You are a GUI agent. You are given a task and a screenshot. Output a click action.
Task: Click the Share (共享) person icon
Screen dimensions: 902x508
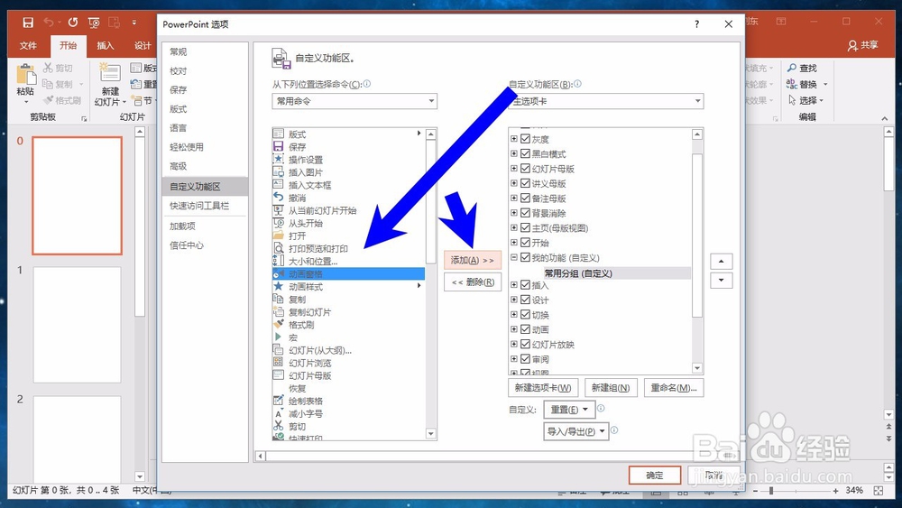pyautogui.click(x=852, y=45)
